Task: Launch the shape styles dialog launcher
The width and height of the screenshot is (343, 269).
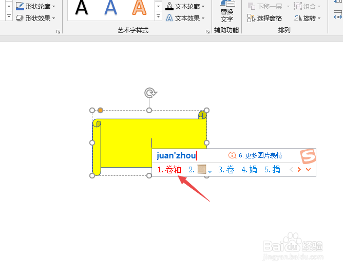Action: point(58,32)
